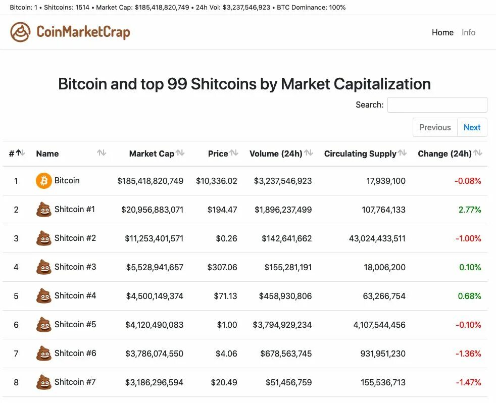Go to the Next page
496x403 pixels.
(x=472, y=127)
